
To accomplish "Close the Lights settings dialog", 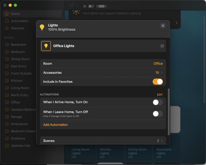I will (x=163, y=26).
